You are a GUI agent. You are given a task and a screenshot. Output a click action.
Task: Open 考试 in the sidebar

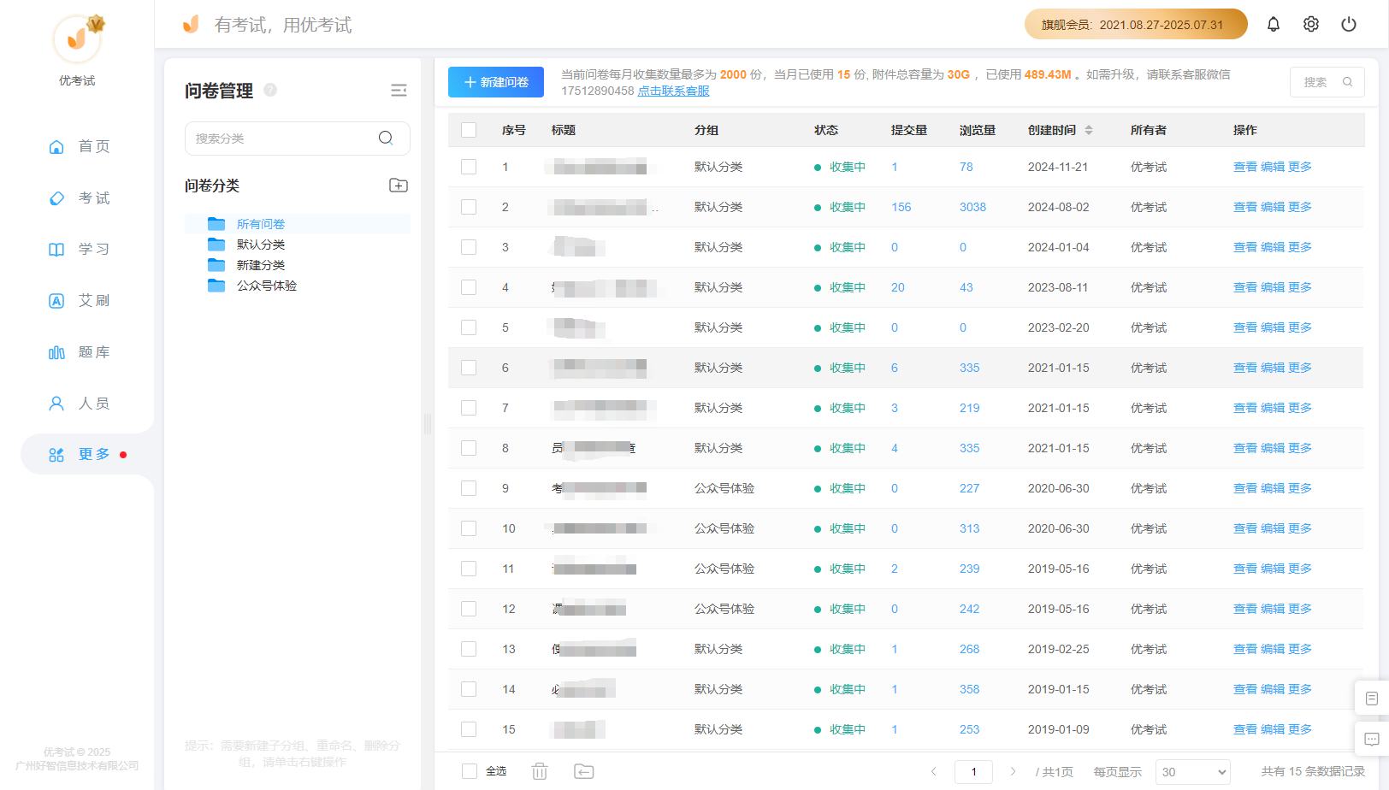click(79, 197)
